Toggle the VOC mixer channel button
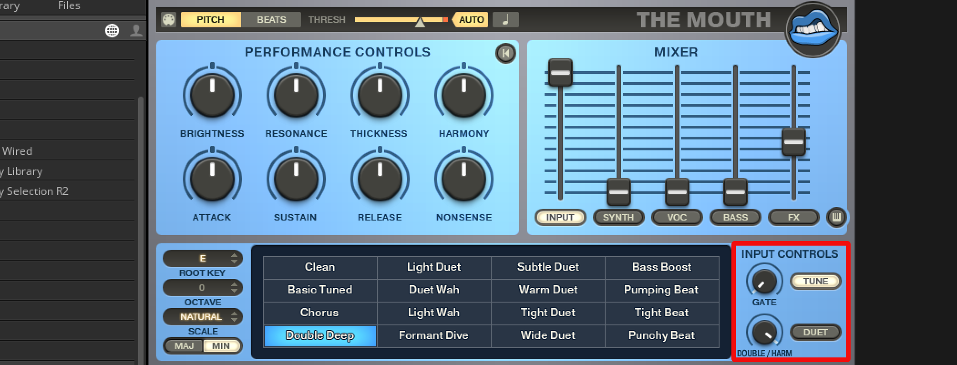The width and height of the screenshot is (957, 365). [677, 217]
